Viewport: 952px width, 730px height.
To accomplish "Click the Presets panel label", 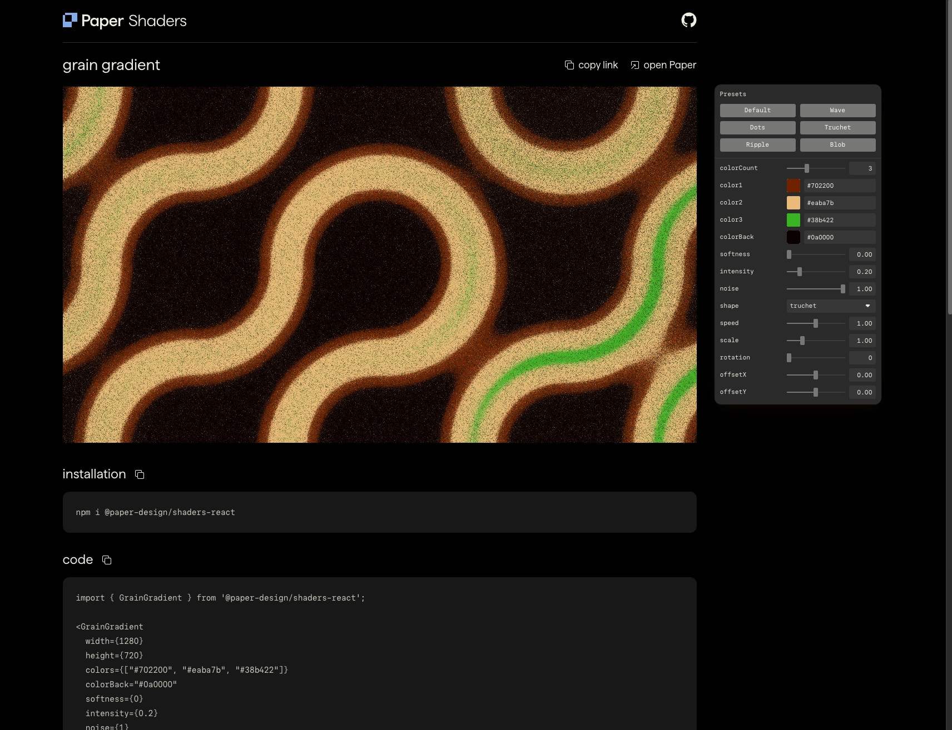I will click(x=733, y=94).
